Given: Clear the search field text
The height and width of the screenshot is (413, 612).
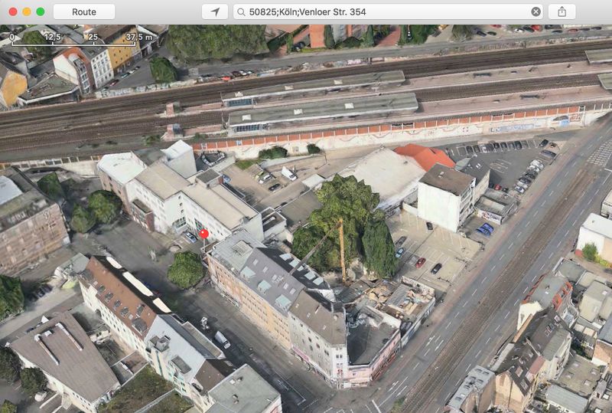Looking at the screenshot, I should coord(535,11).
